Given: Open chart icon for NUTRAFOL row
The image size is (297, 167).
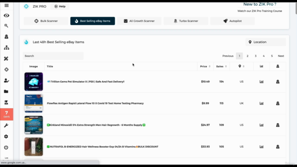Looking at the screenshot, I should tap(261, 147).
